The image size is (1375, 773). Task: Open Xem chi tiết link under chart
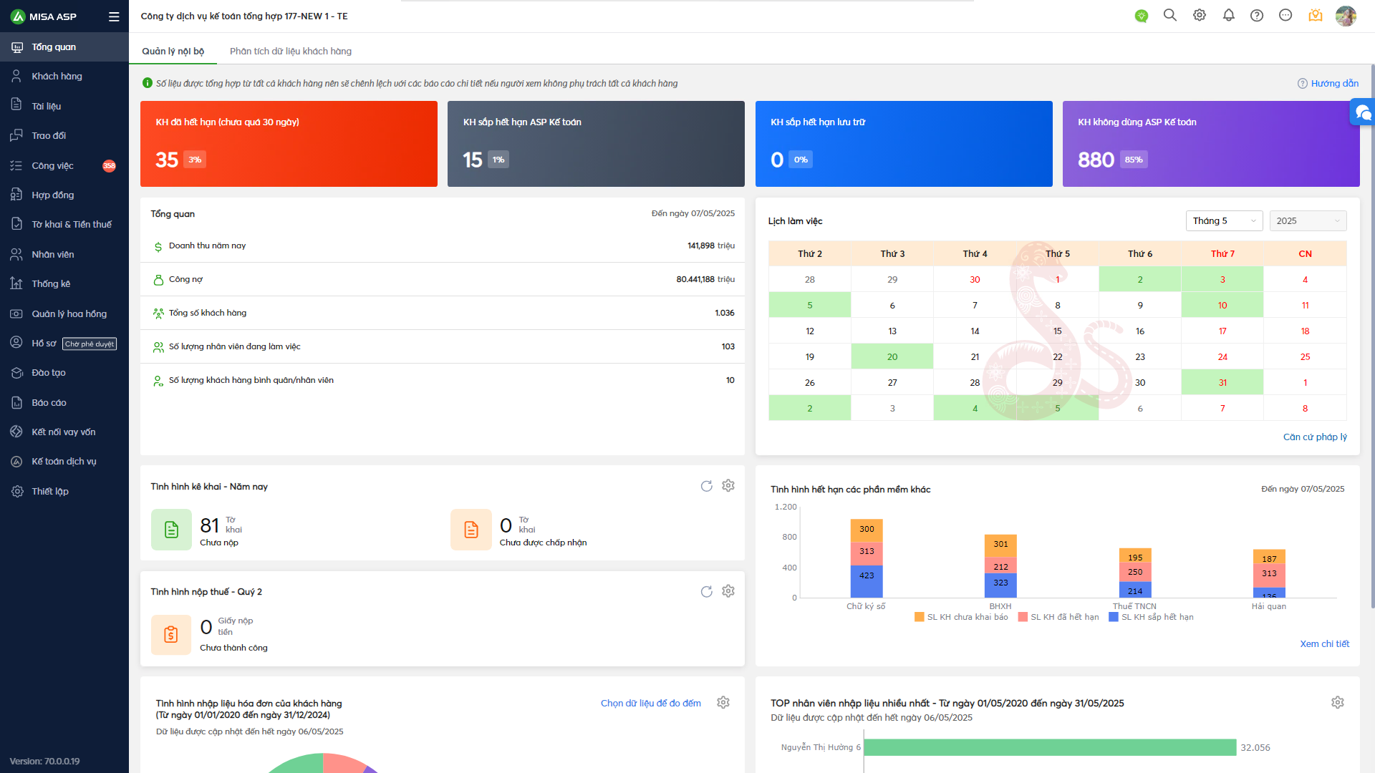click(x=1325, y=643)
